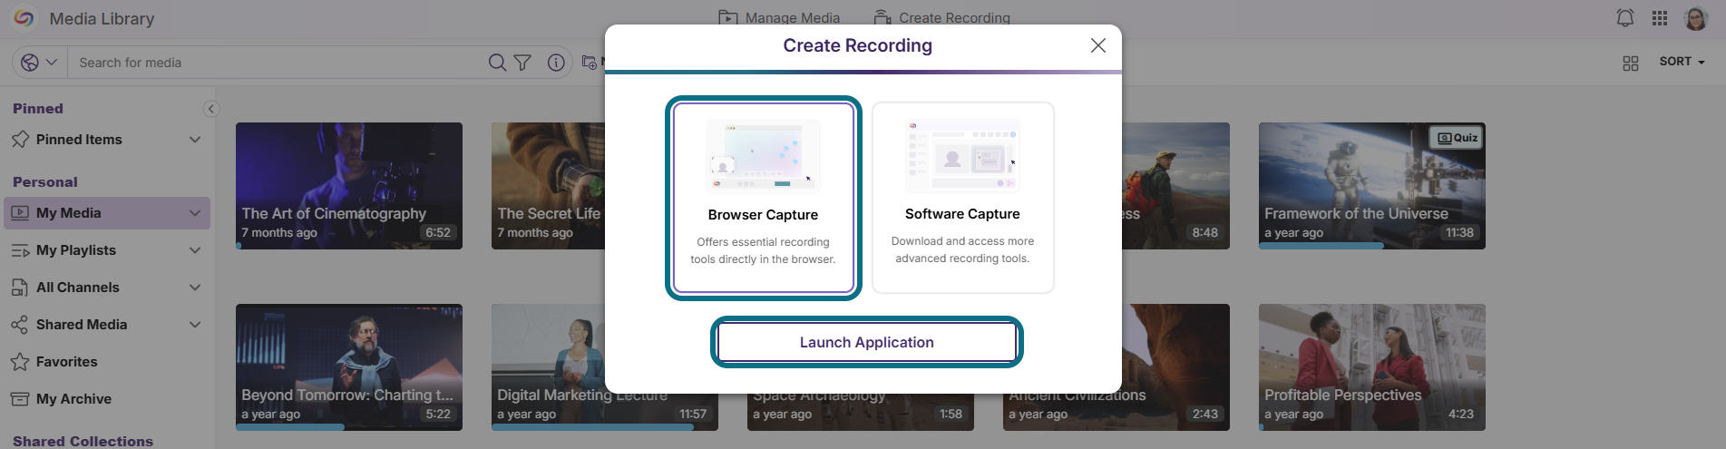This screenshot has width=1726, height=449.
Task: Select My Media in sidebar
Action: point(107,213)
